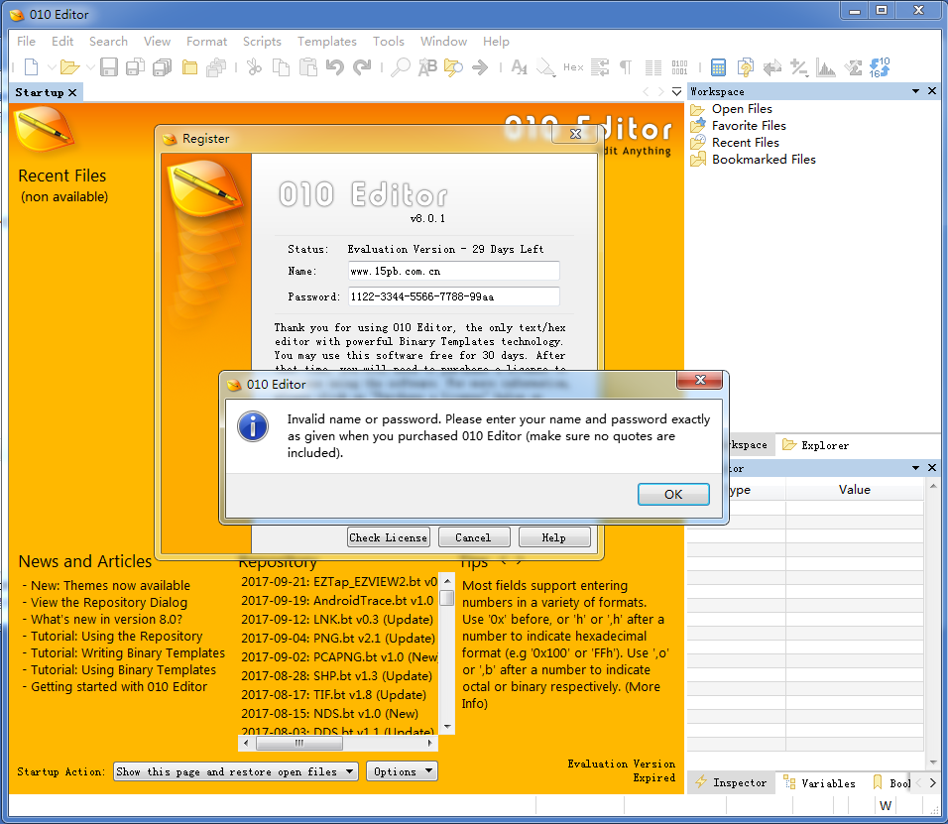Click the Save As toolbar icon
This screenshot has height=824, width=948.
tap(135, 67)
